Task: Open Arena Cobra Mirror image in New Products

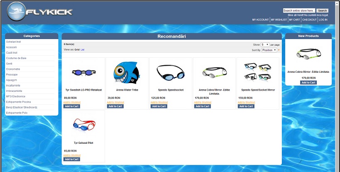Action: [x=308, y=54]
